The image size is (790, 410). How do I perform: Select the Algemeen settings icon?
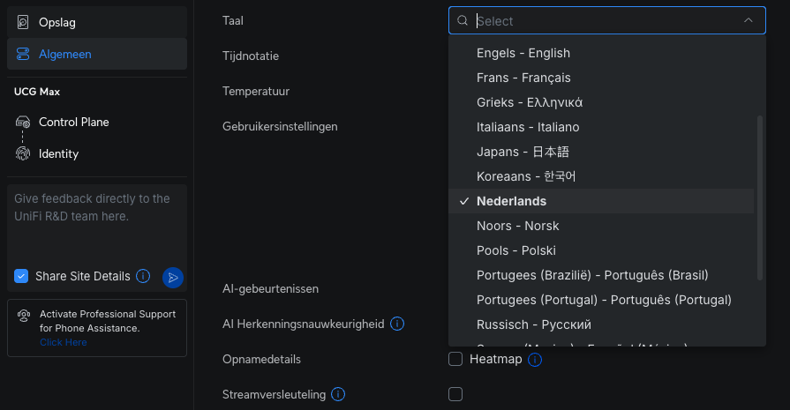(x=23, y=54)
